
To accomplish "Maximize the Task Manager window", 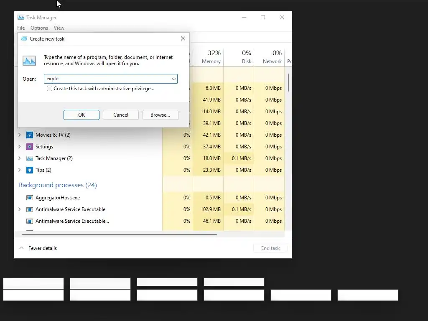I will coord(263,17).
